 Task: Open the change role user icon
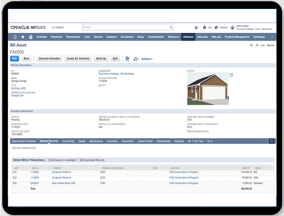click(233, 27)
